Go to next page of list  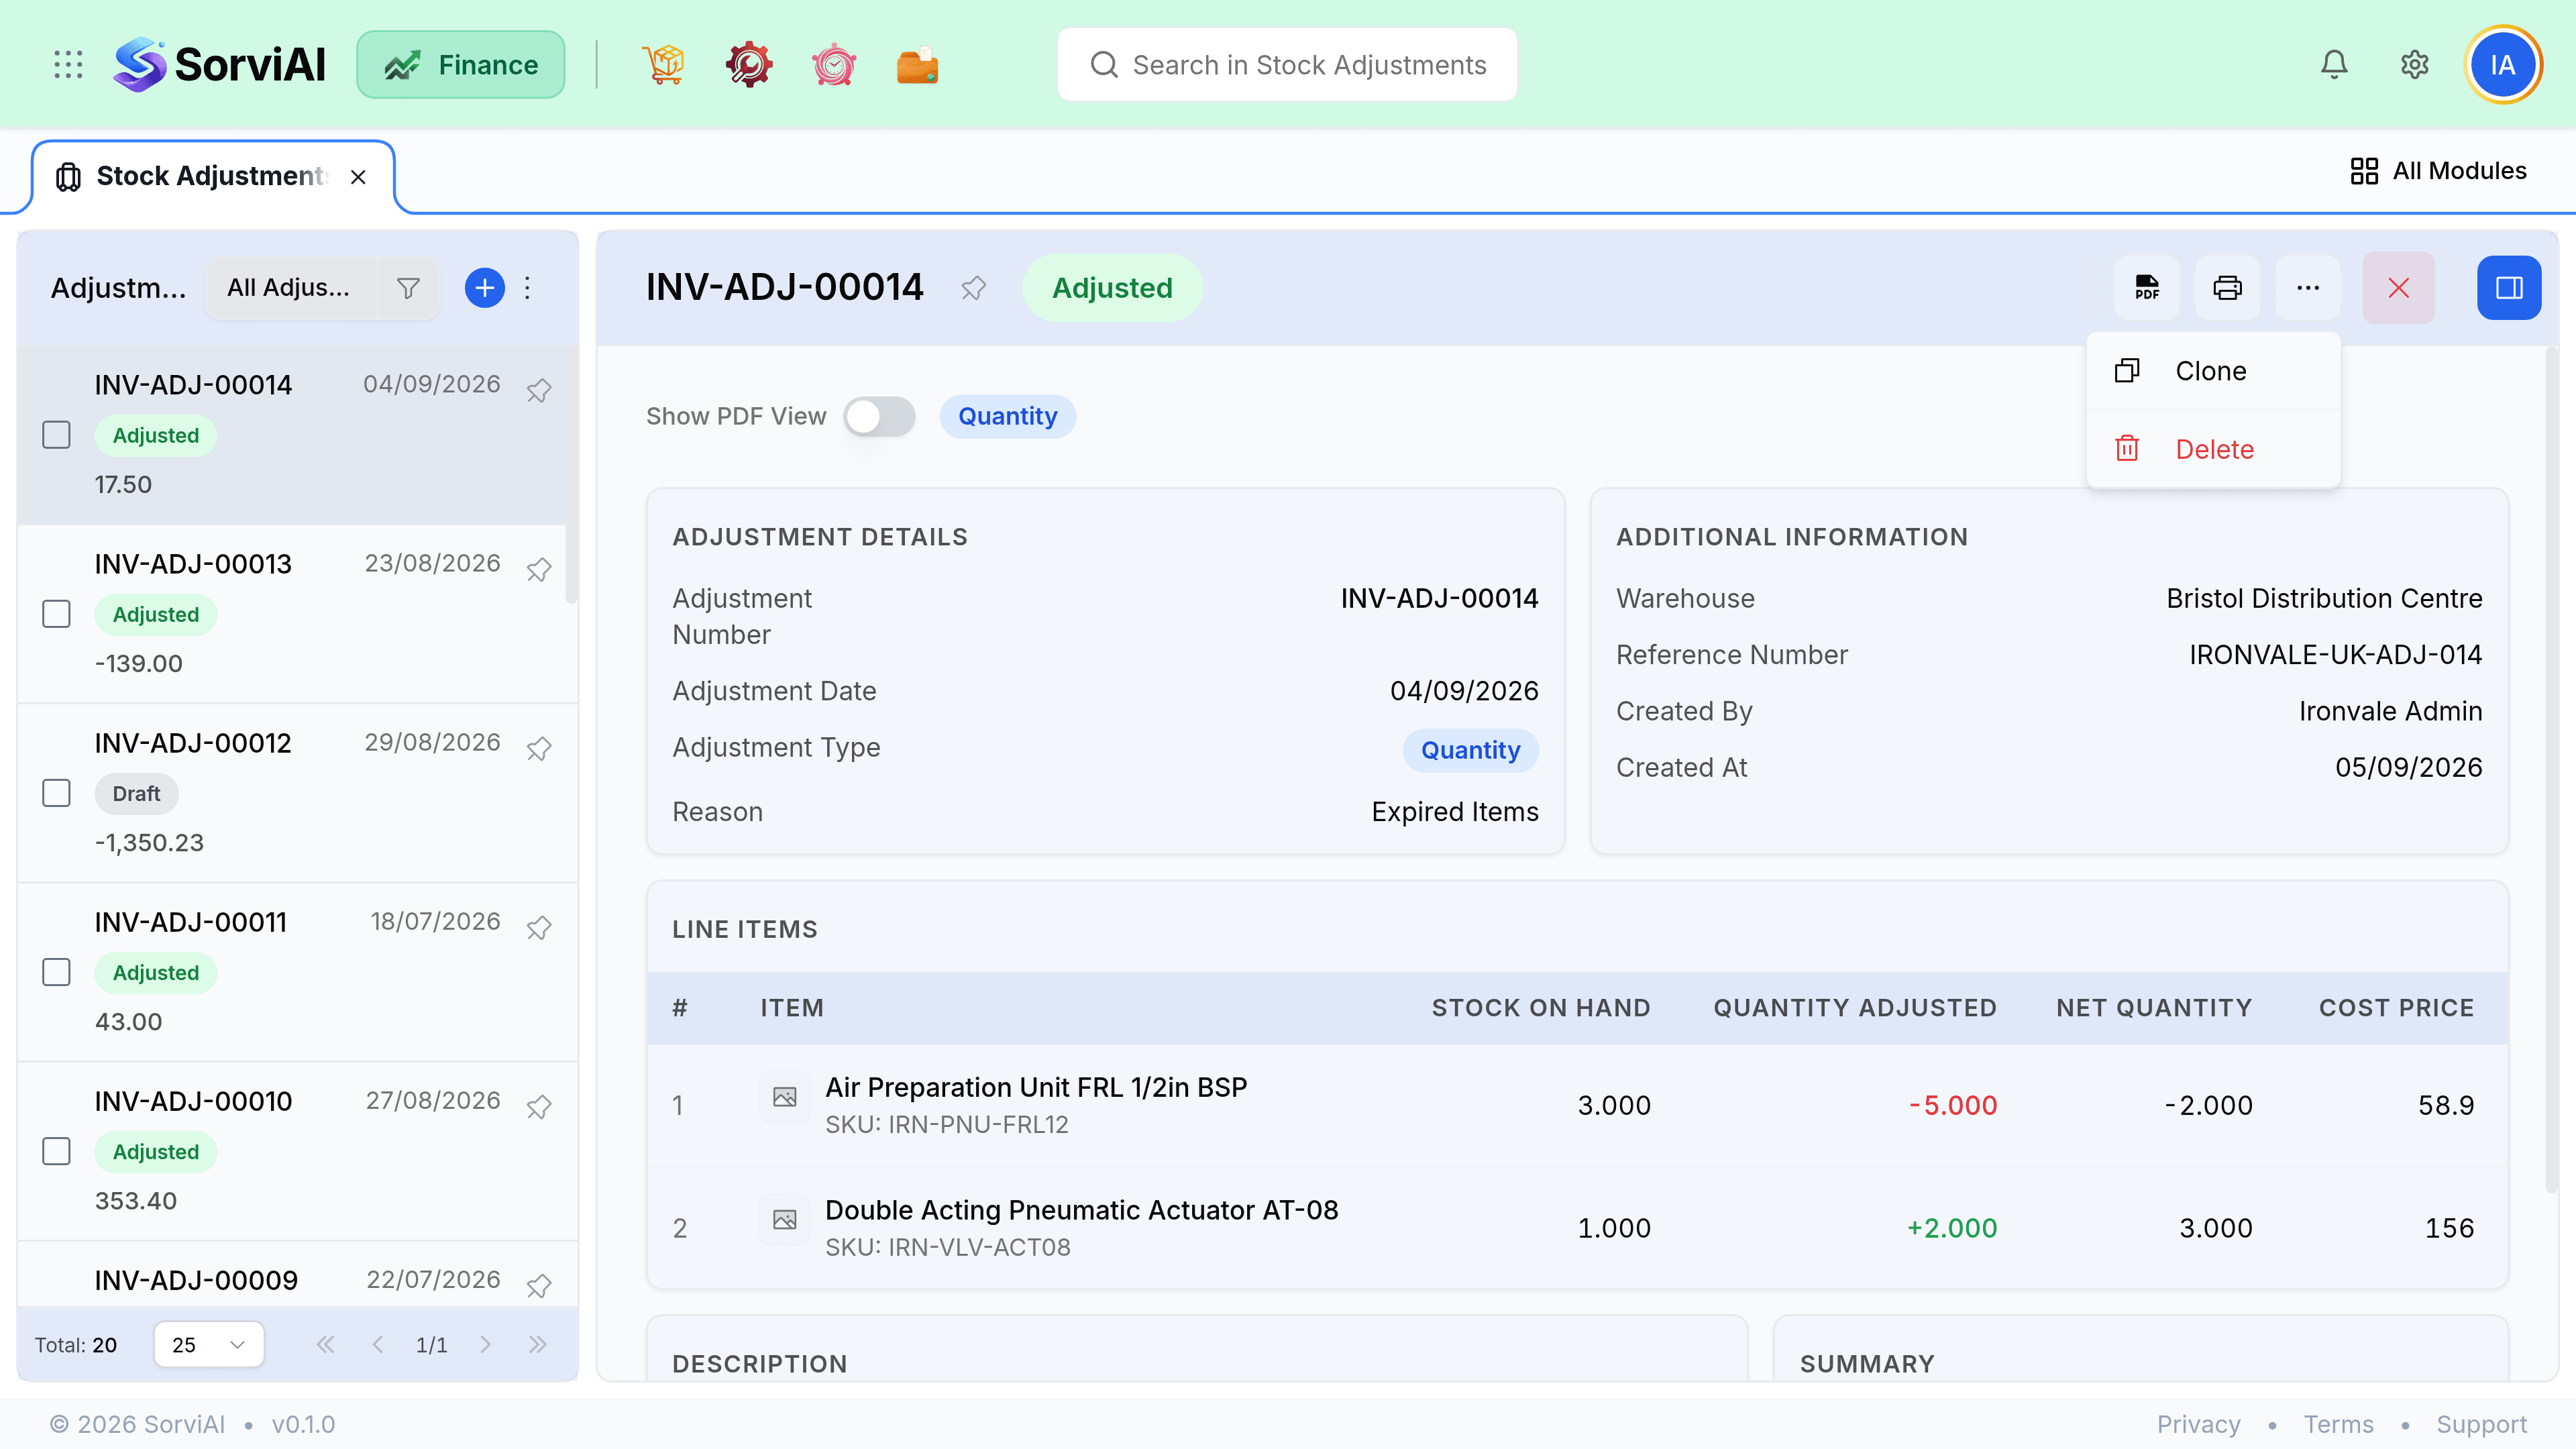tap(485, 1344)
